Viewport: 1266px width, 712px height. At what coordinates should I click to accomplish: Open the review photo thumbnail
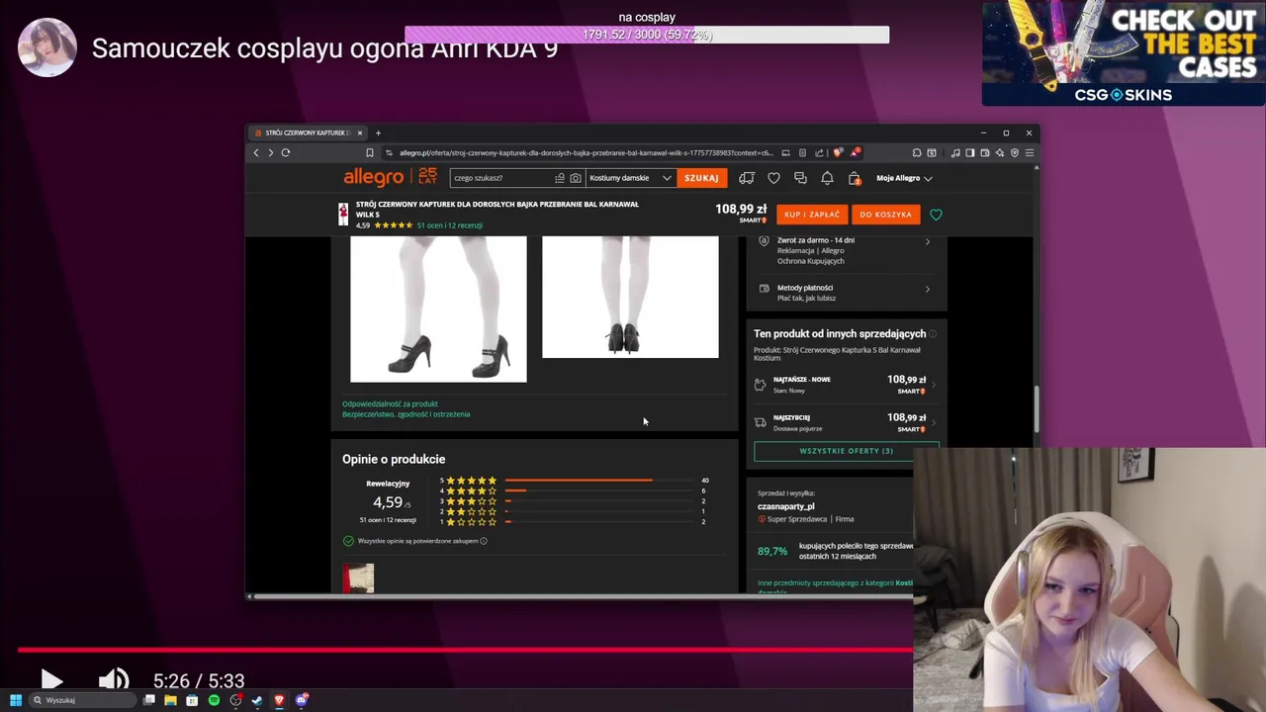[x=358, y=578]
